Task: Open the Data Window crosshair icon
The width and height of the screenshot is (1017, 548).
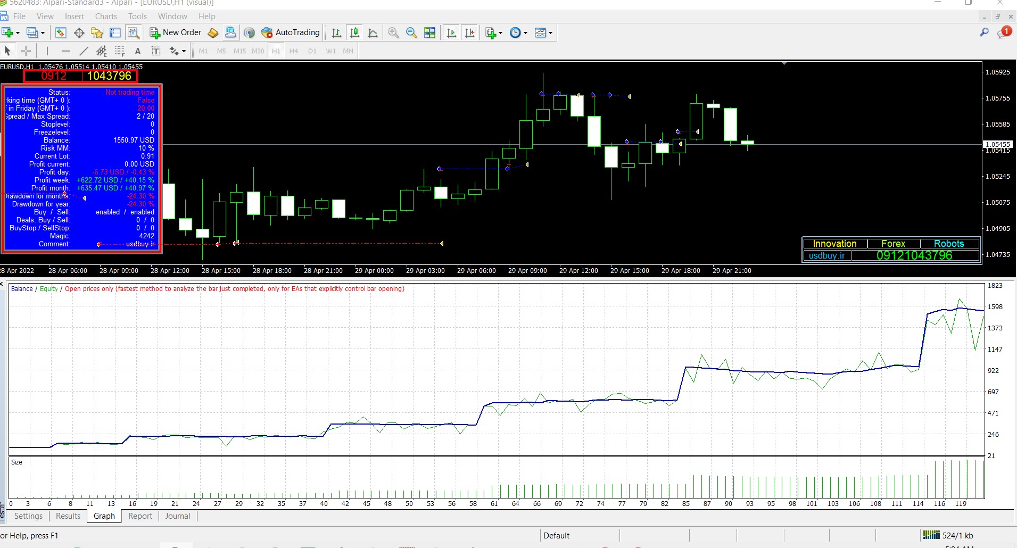Action: (x=79, y=33)
